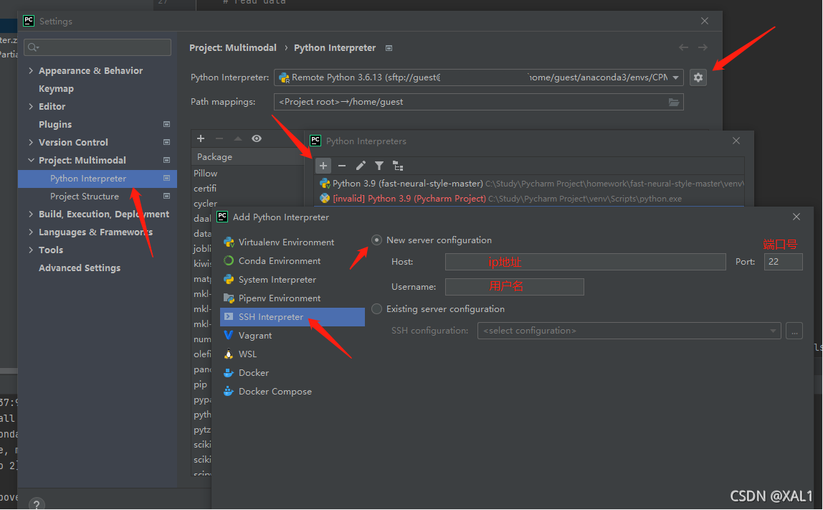
Task: Open the Python Interpreter dropdown
Action: pyautogui.click(x=479, y=77)
